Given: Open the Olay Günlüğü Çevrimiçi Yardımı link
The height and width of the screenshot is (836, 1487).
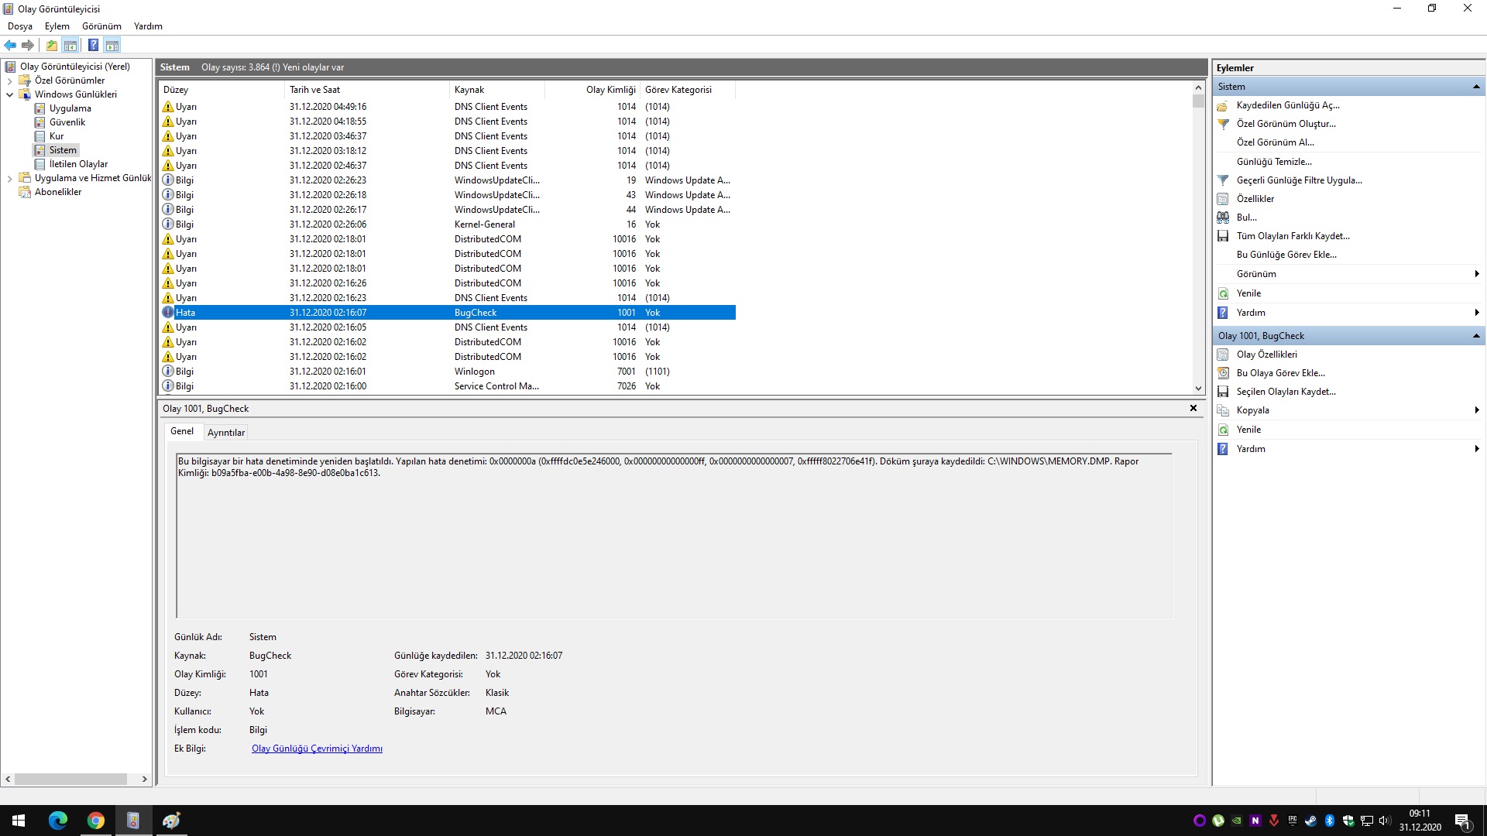Looking at the screenshot, I should click(317, 749).
